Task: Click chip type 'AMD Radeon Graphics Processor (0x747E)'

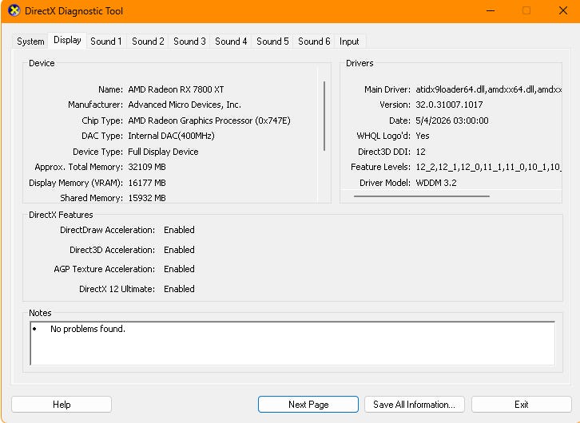Action: 209,121
